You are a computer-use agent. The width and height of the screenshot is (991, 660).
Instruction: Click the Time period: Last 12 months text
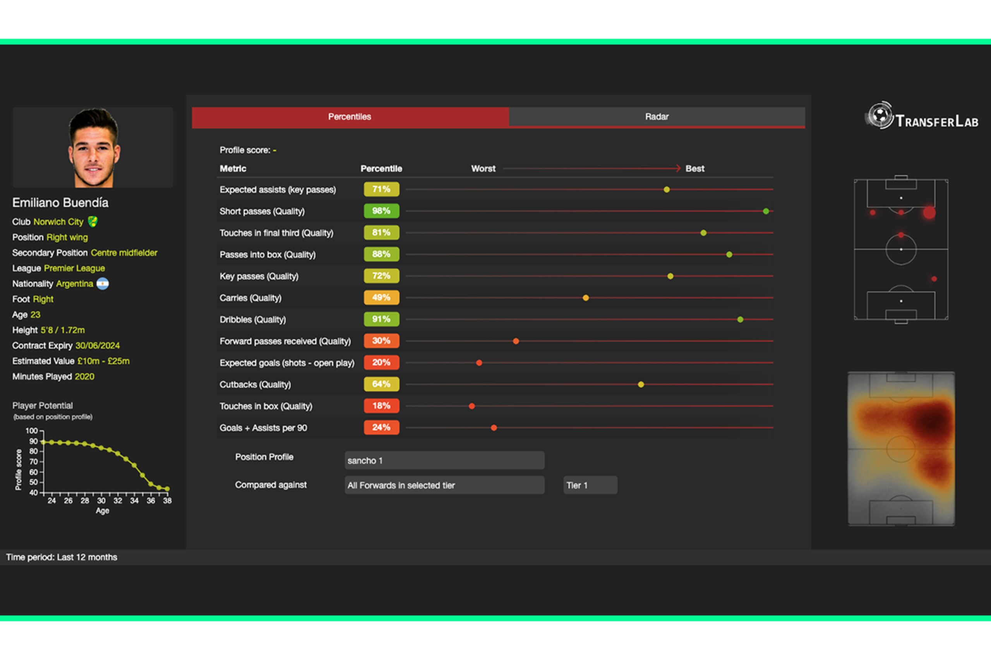62,557
